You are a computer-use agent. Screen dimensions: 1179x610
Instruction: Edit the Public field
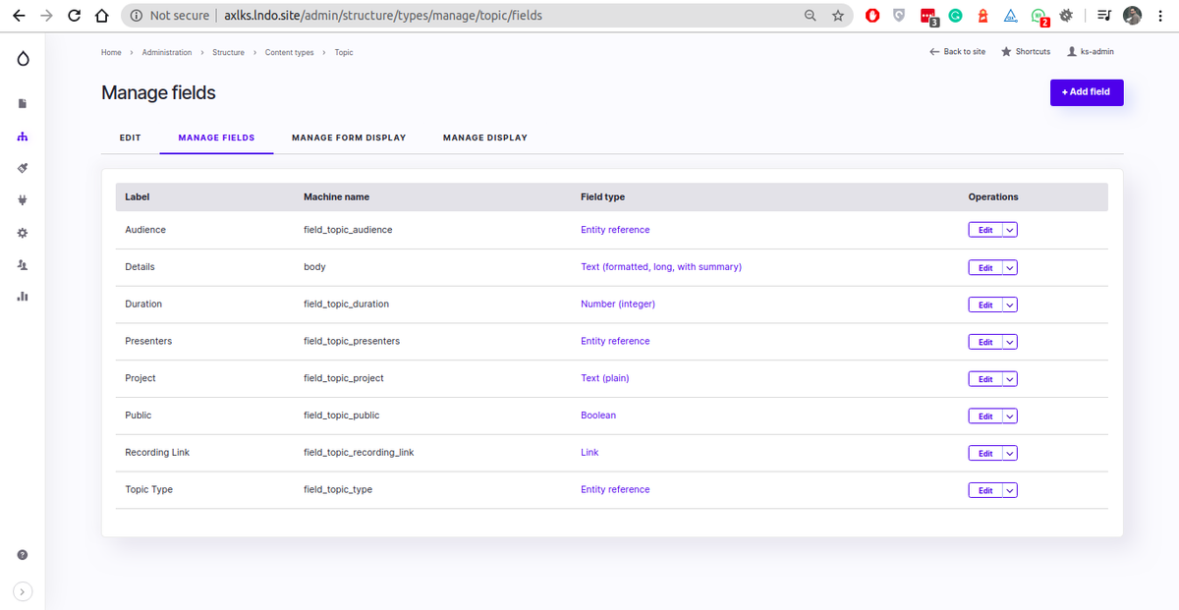tap(985, 416)
